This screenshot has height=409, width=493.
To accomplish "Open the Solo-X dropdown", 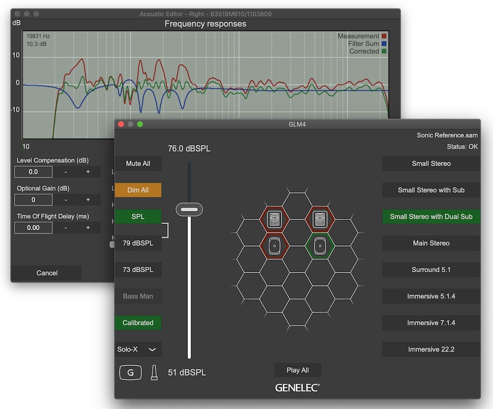I will (x=138, y=349).
